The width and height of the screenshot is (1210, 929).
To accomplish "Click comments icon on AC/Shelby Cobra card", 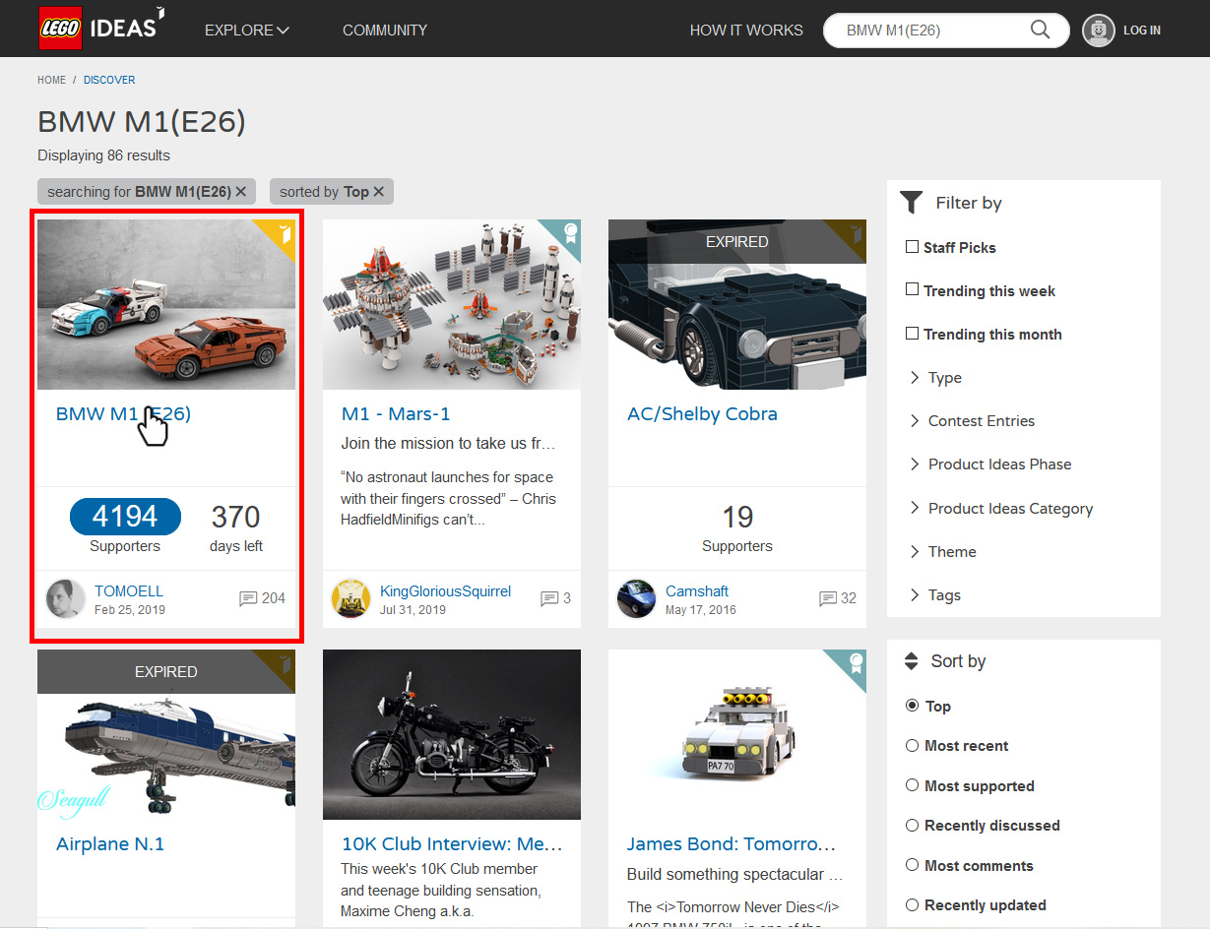I will point(828,598).
